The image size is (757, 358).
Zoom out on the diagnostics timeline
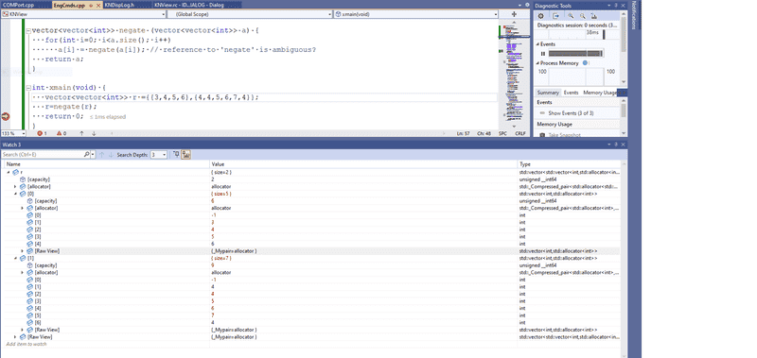point(583,16)
